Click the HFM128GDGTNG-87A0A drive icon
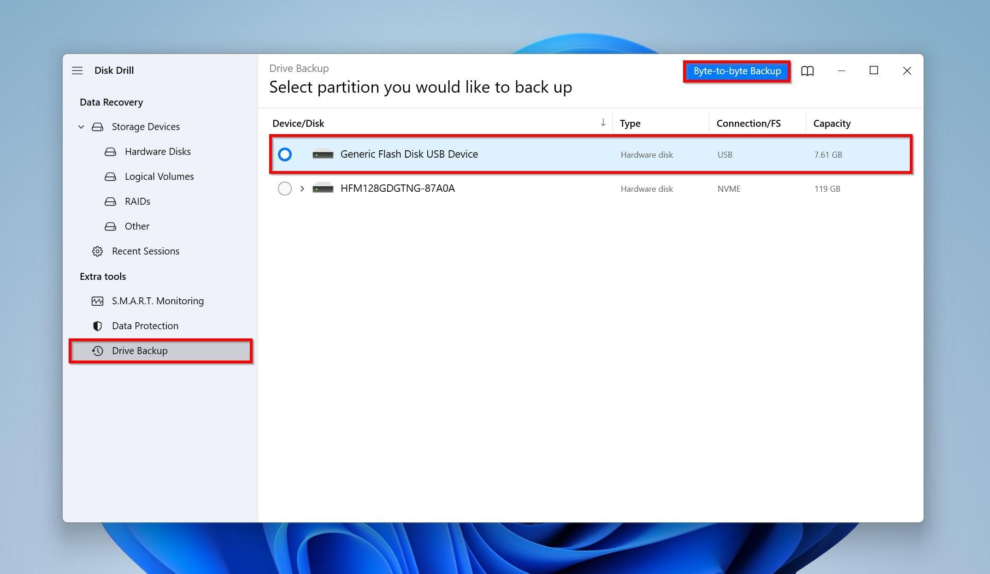The height and width of the screenshot is (574, 990). click(323, 189)
